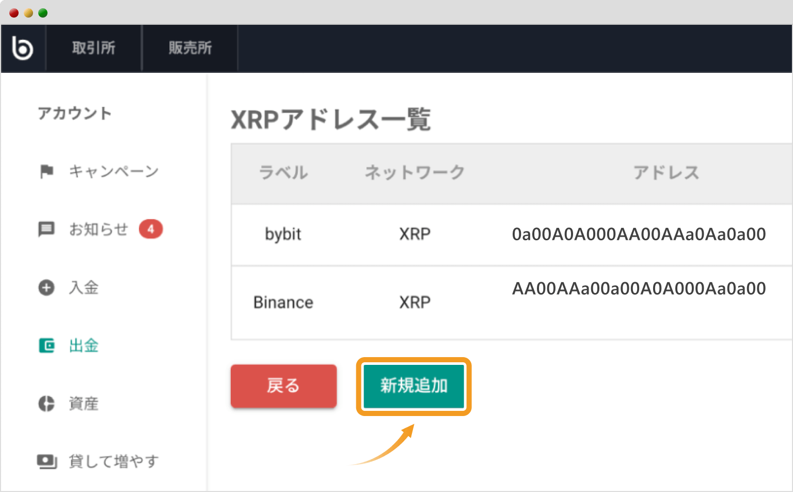Screen dimensions: 793x492
Task: Click address AA00AAa00a00A0A000Aa0a00
Action: coord(639,288)
